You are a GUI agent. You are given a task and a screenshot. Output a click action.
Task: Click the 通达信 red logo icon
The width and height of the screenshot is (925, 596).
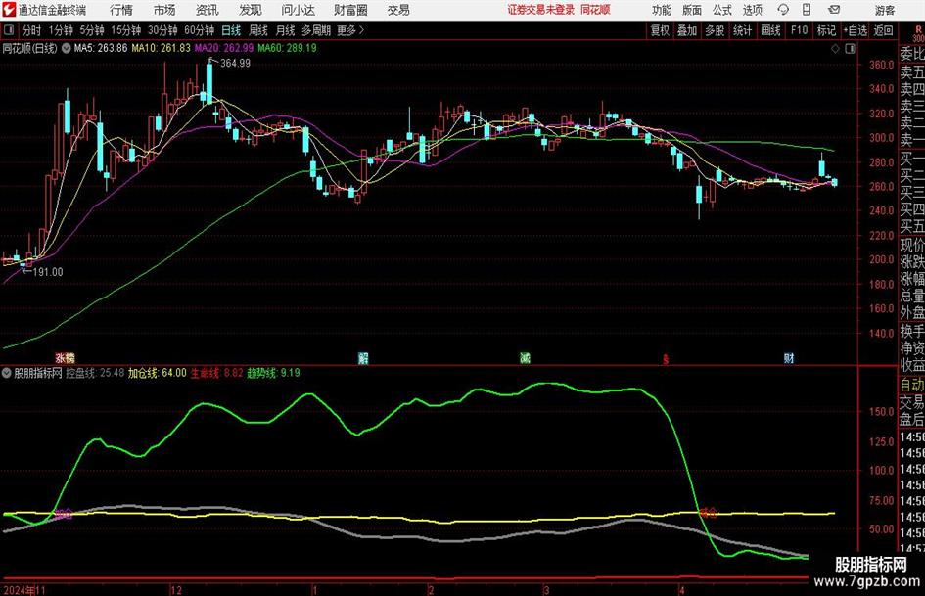coord(9,10)
